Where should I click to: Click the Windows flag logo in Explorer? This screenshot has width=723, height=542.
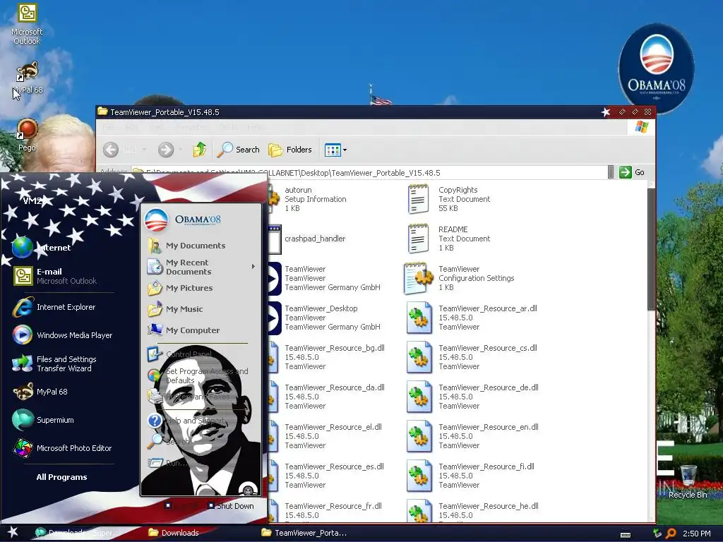[x=641, y=127]
